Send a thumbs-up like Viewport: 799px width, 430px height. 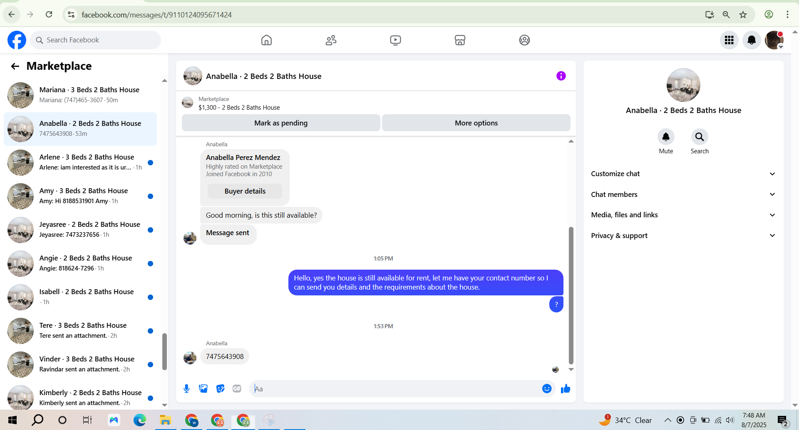coord(565,388)
